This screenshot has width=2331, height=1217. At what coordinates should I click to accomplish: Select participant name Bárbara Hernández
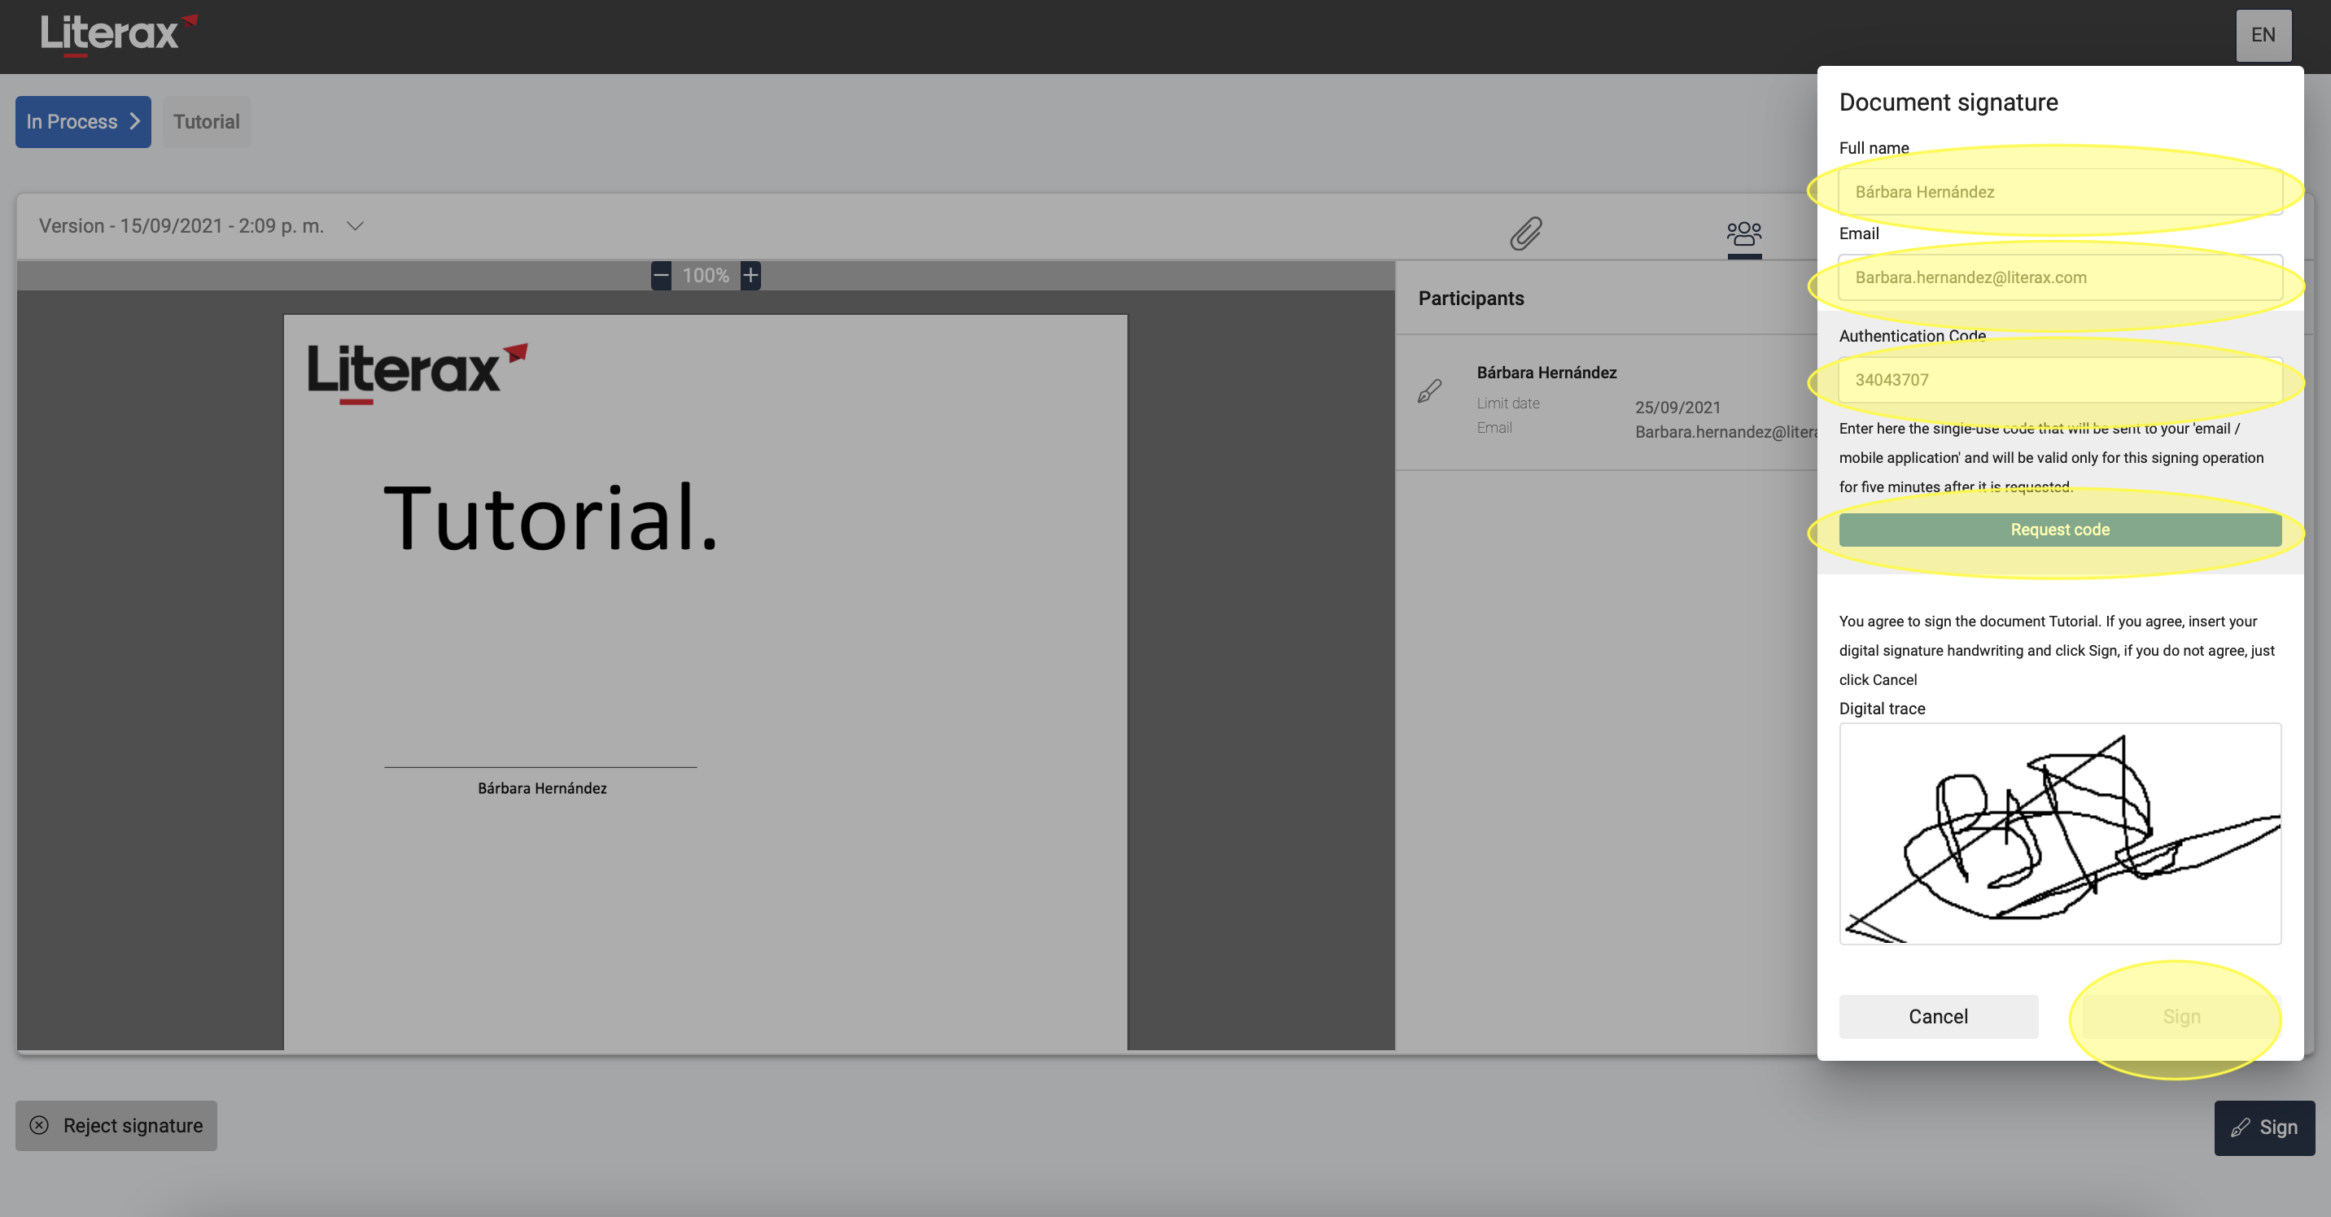1546,373
